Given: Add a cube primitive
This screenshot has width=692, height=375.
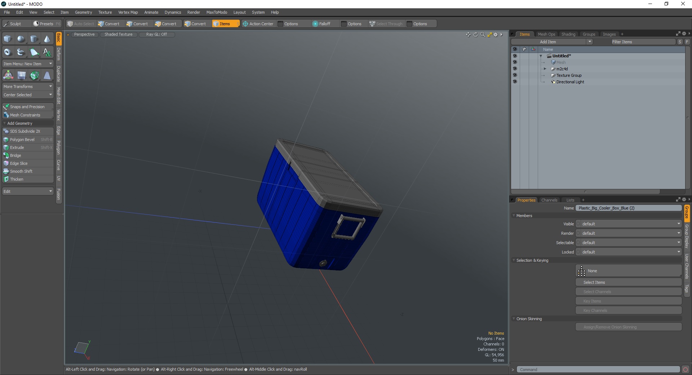Looking at the screenshot, I should pos(8,39).
